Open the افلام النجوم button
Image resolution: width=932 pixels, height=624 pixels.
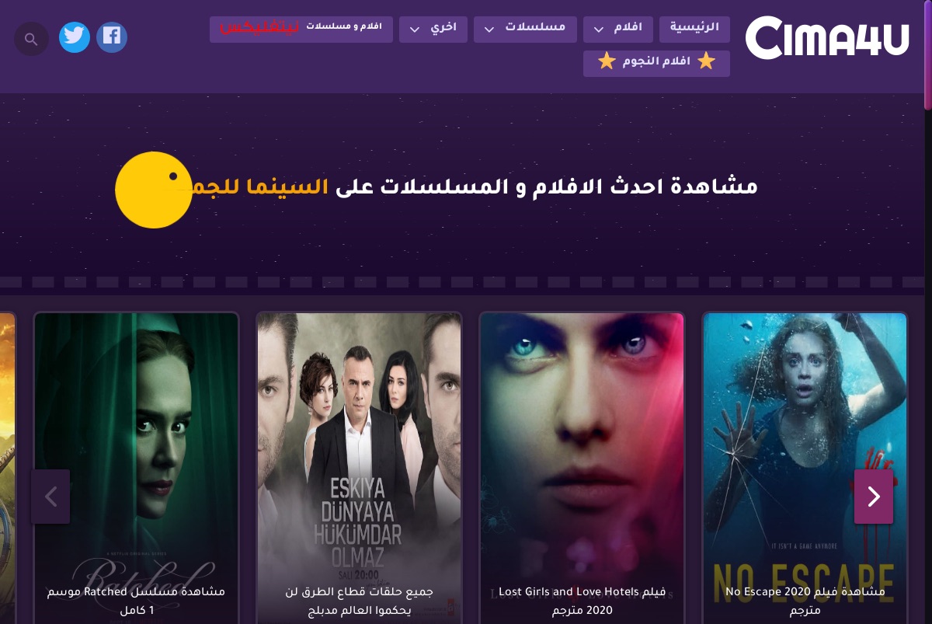(x=656, y=63)
